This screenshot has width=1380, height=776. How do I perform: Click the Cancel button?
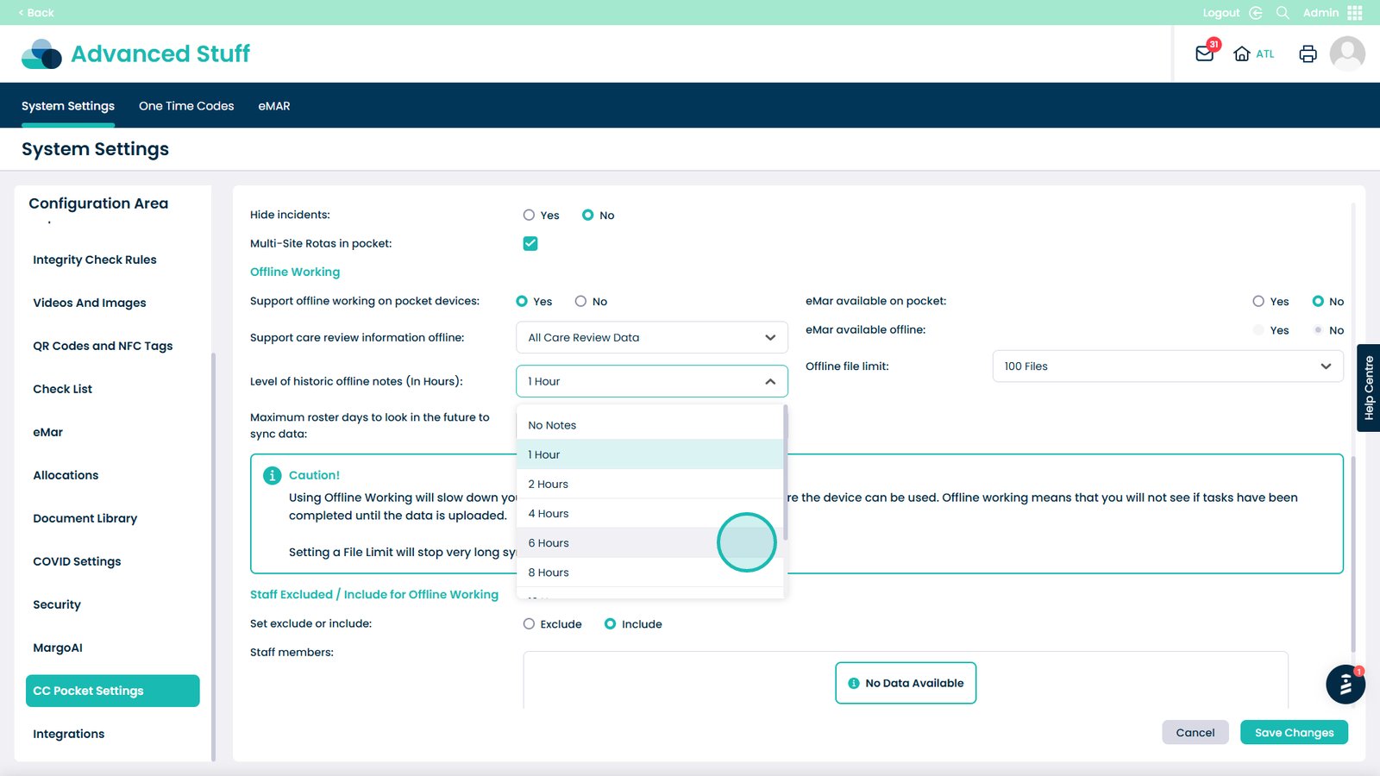(1195, 733)
